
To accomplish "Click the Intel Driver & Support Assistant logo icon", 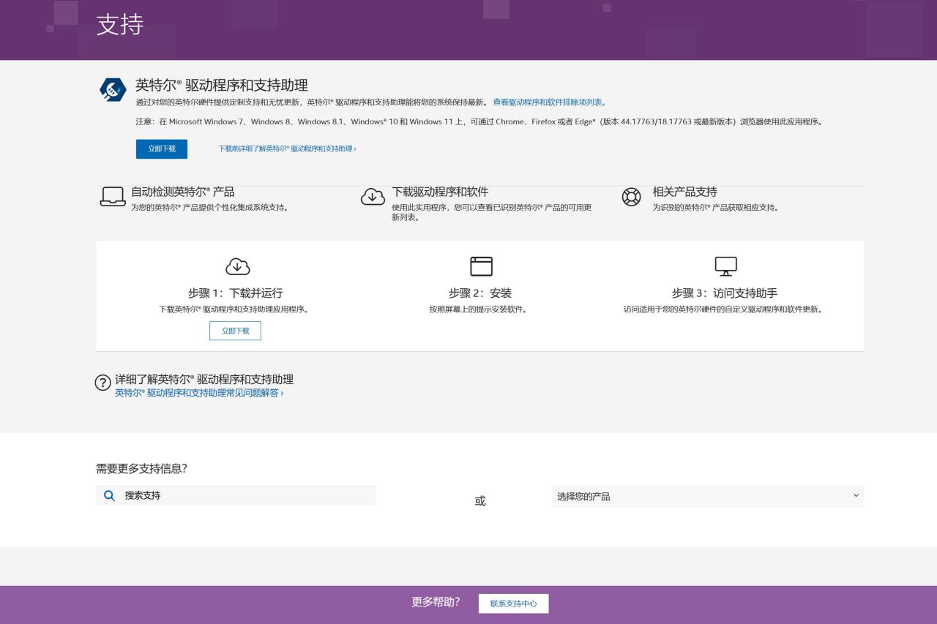I will tap(113, 90).
